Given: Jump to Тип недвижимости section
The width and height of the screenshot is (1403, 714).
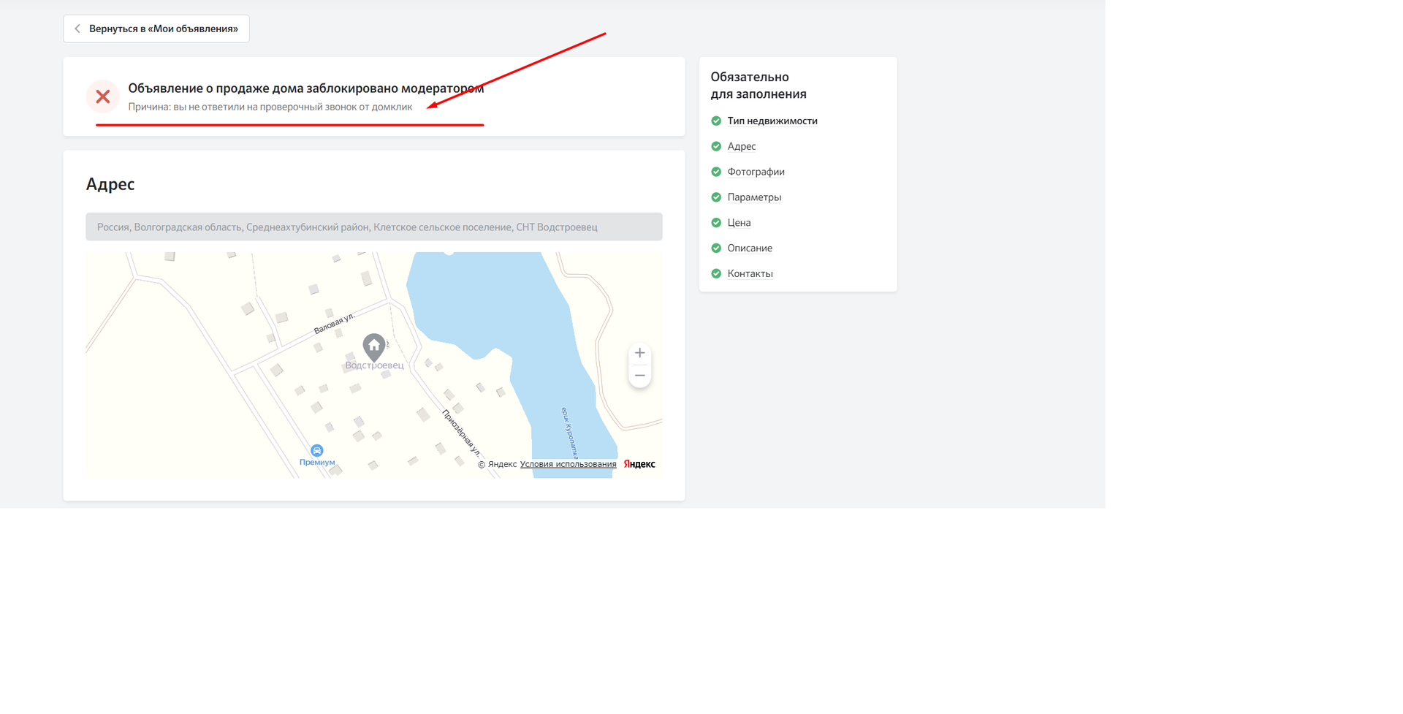Looking at the screenshot, I should 772,121.
